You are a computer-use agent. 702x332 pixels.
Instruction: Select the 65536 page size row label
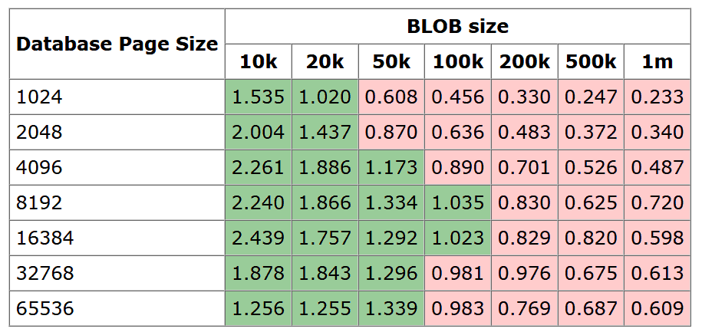tap(44, 309)
